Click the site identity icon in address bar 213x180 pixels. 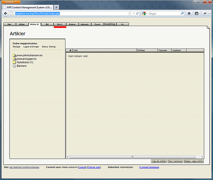click(x=11, y=14)
